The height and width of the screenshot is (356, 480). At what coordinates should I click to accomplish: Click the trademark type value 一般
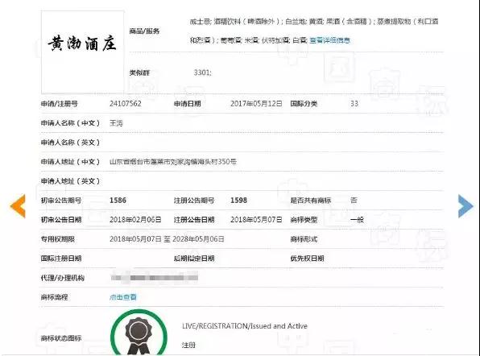coord(357,220)
